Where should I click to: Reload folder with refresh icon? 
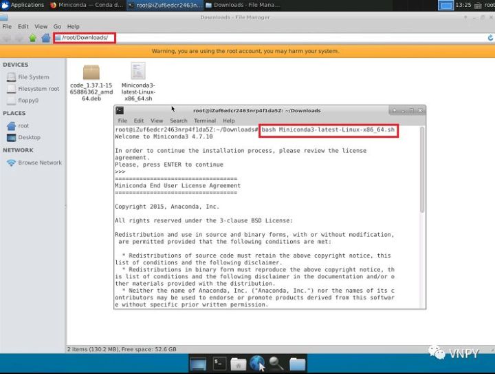click(x=490, y=38)
